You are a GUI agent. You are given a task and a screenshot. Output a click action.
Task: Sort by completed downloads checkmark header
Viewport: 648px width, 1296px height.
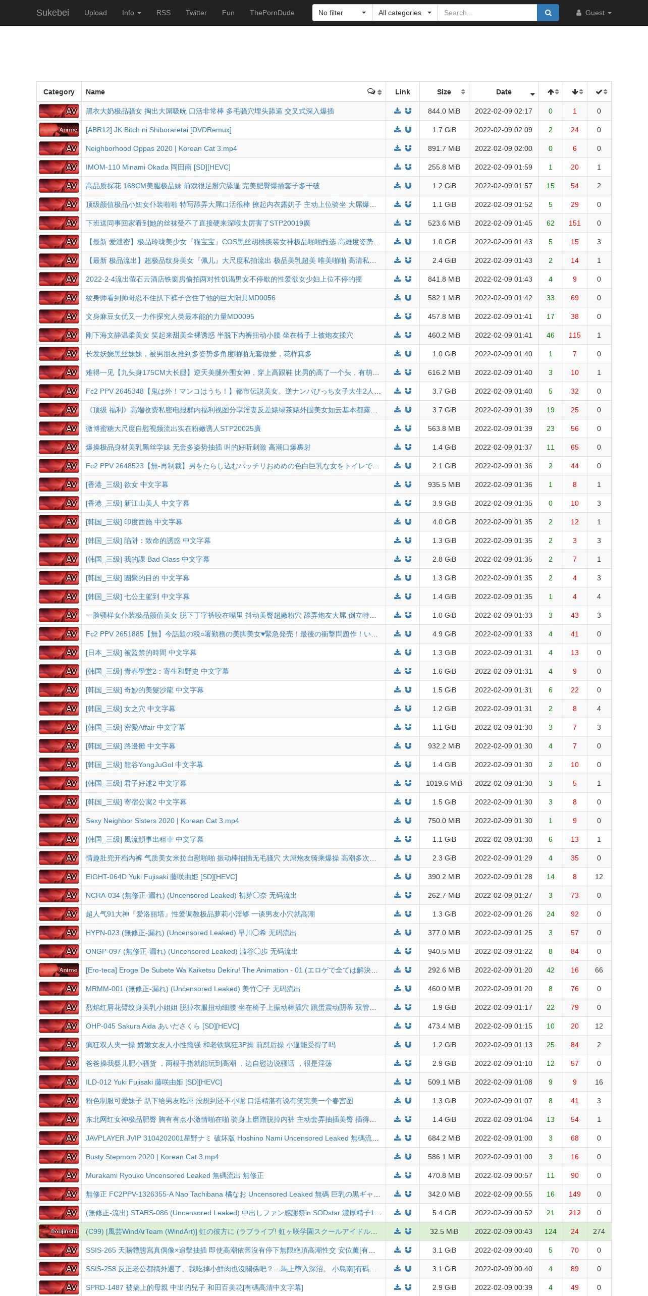[599, 92]
